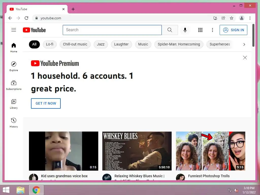Viewport: 260px width, 195px height.
Task: Open 'Funniest Photoshop Trolls' title
Action: coord(209,176)
